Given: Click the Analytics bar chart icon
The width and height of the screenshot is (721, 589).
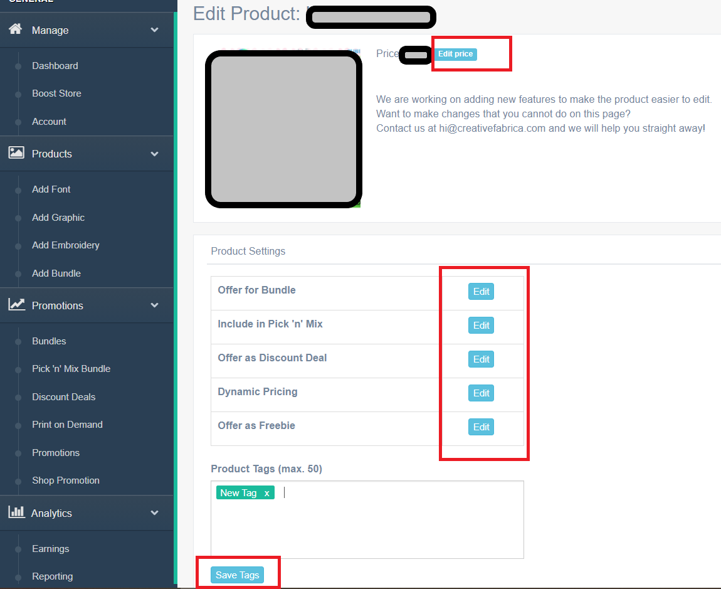Looking at the screenshot, I should coord(16,512).
